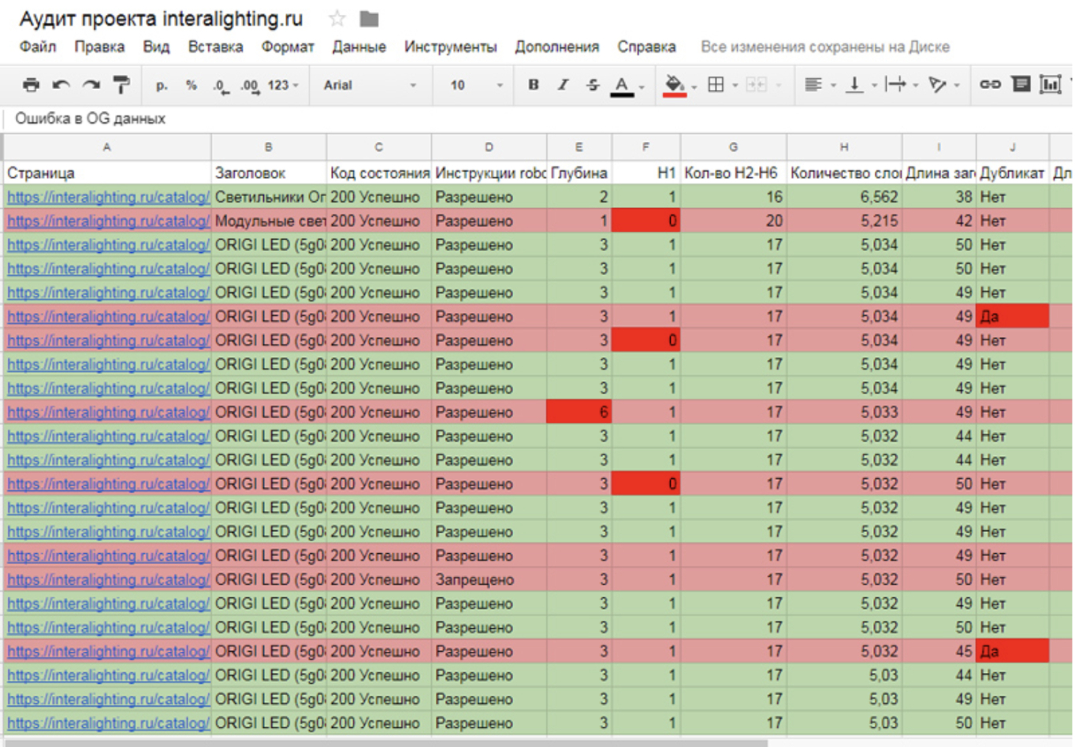Open the Arial font family dropdown

coord(369,85)
